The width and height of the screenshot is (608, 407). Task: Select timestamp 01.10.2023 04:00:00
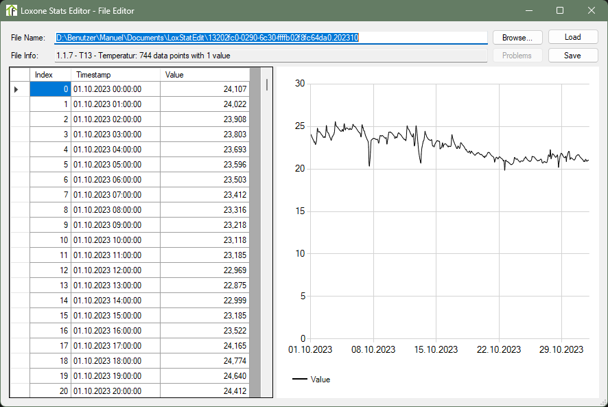click(x=115, y=150)
